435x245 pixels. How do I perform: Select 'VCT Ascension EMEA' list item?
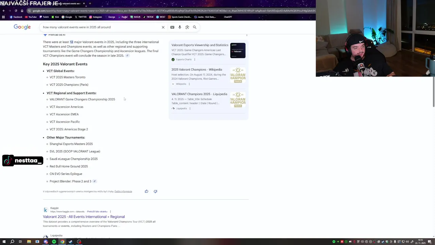pyautogui.click(x=64, y=114)
